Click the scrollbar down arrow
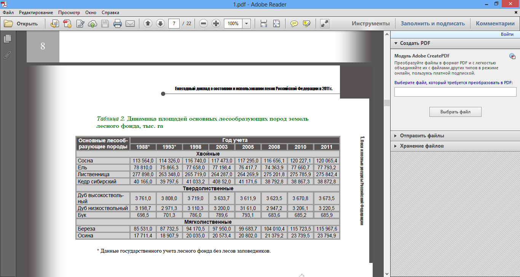Screen dimensions: 520x277 pos(387,274)
